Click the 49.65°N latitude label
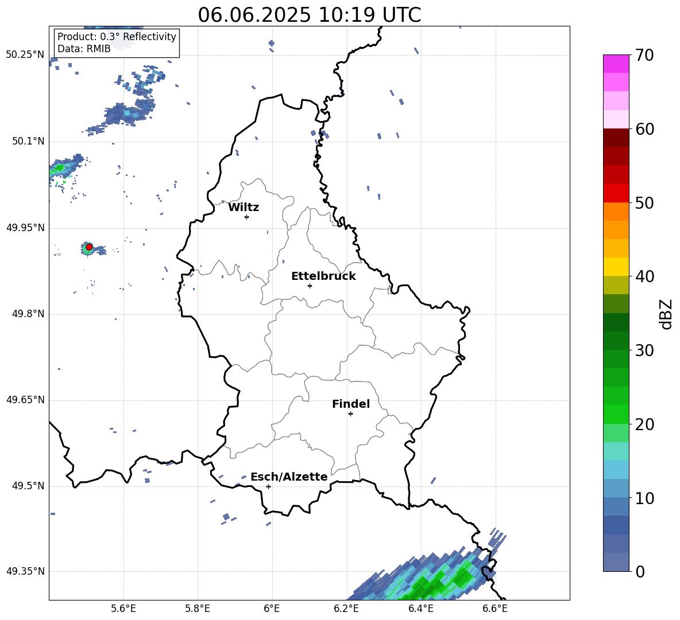The image size is (680, 620). [x=25, y=400]
